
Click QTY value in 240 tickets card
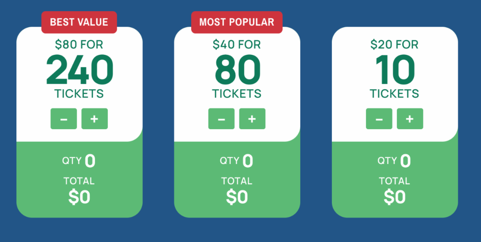click(90, 161)
